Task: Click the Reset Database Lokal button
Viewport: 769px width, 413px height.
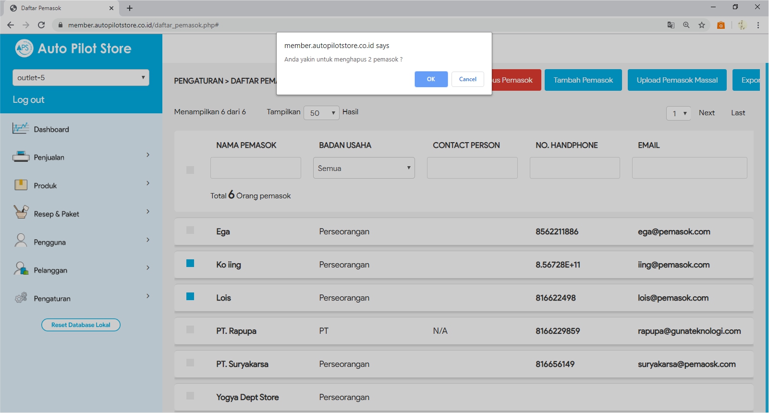Action: [81, 325]
